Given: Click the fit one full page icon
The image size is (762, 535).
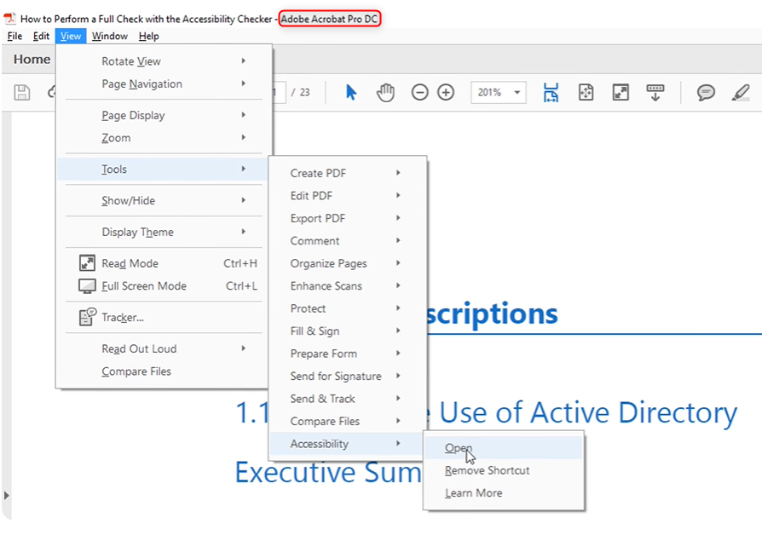Looking at the screenshot, I should [x=586, y=92].
